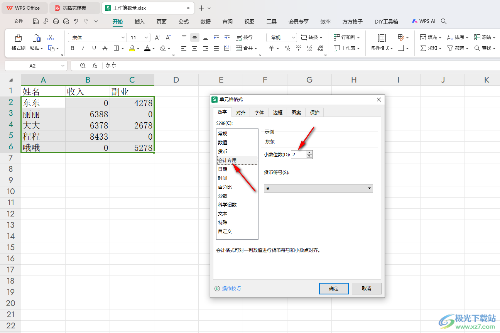Open the search magnifier next to WPS AI
Viewport: 500px width, 333px height.
(x=444, y=22)
